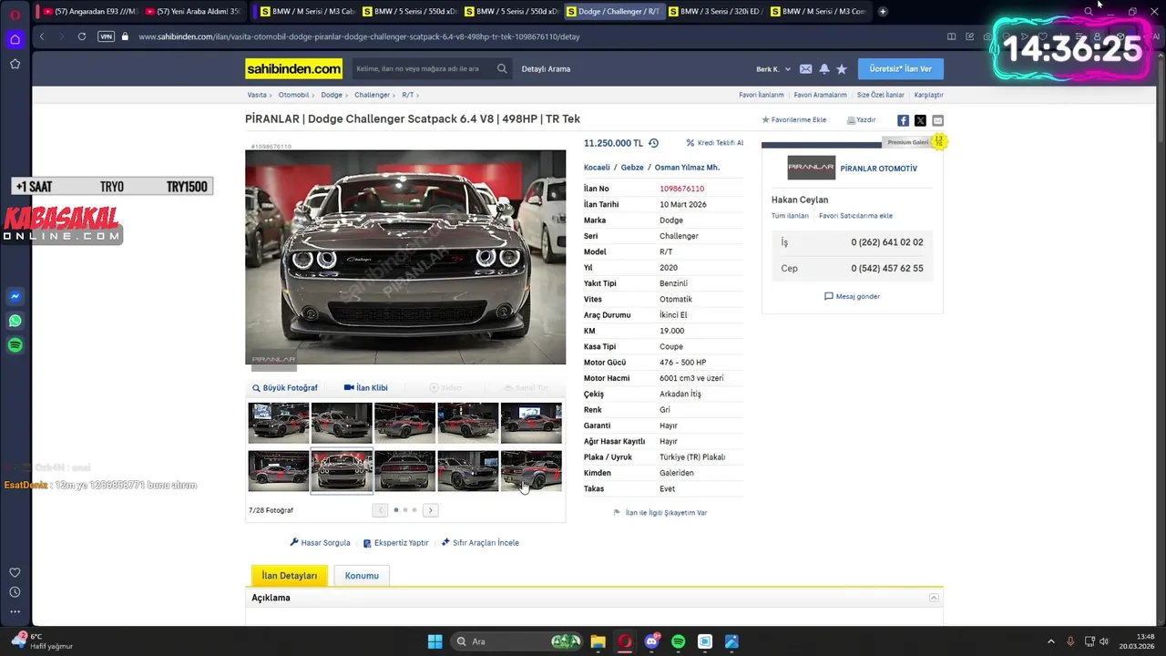Go back to previous page
The height and width of the screenshot is (656, 1166).
[42, 36]
